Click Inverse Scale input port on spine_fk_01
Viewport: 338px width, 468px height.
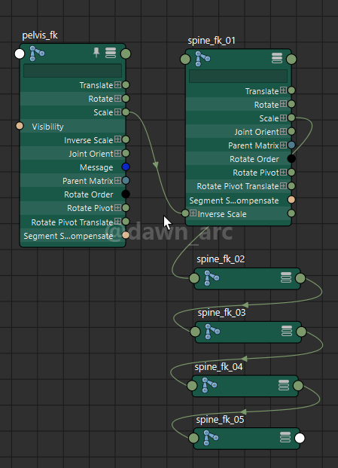[x=185, y=213]
